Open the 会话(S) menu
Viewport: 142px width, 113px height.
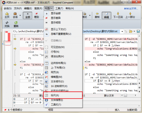pyautogui.click(x=8, y=8)
